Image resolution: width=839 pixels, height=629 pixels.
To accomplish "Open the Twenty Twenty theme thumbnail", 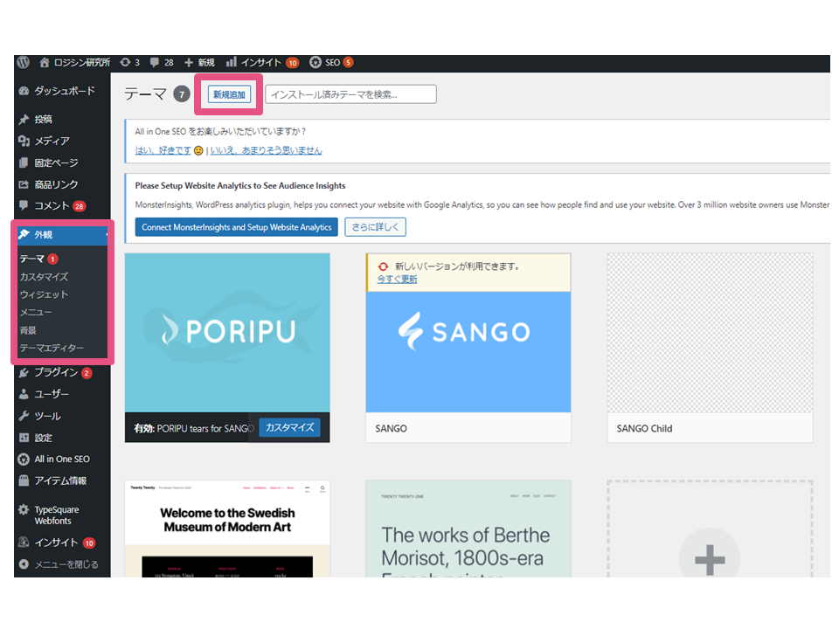I will pyautogui.click(x=227, y=529).
